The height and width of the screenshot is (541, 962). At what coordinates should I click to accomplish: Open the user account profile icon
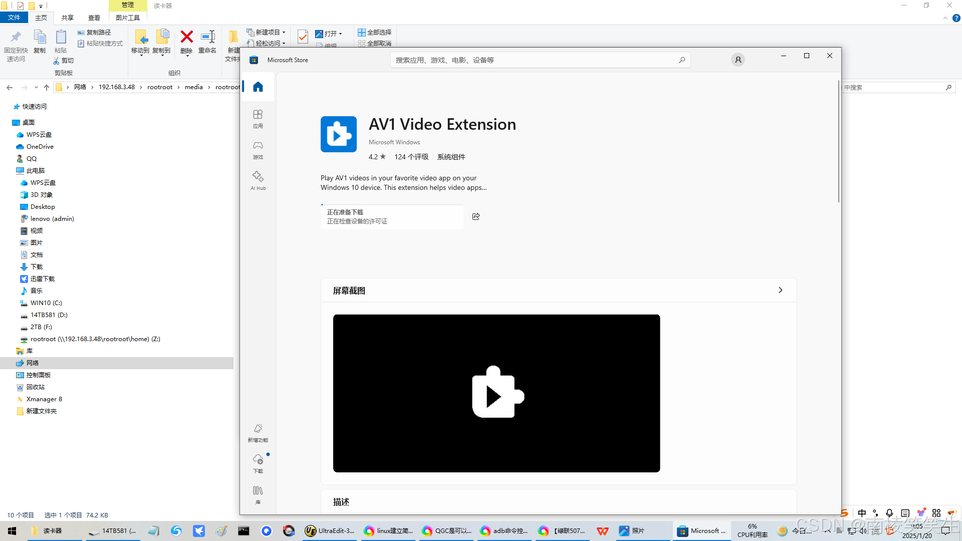(738, 60)
